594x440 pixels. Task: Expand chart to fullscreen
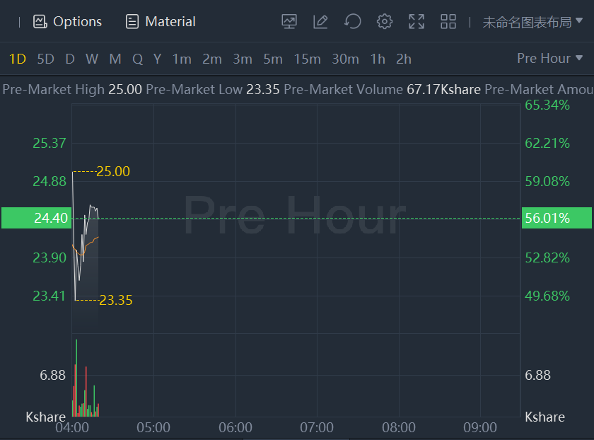417,22
